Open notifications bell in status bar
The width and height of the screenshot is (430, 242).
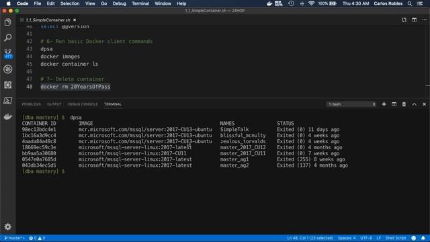tap(423, 238)
